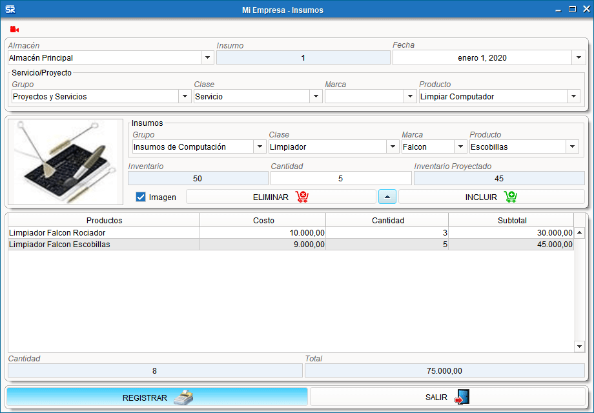Image resolution: width=594 pixels, height=413 pixels.
Task: Click the Cantidad input field showing 5
Action: coord(340,178)
